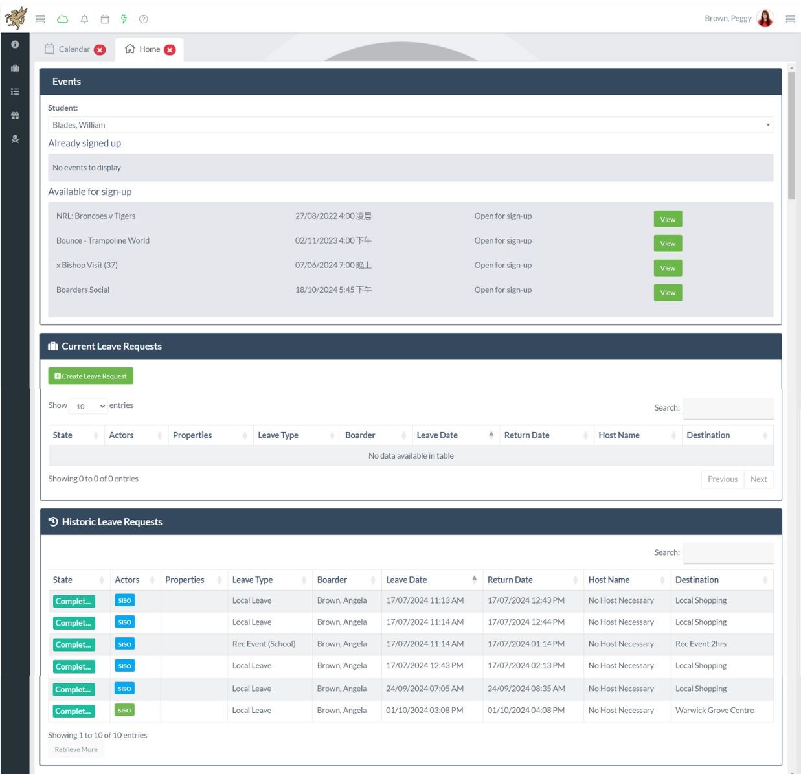801x774 pixels.
Task: Click Retrieve More under historic requests
Action: (76, 749)
